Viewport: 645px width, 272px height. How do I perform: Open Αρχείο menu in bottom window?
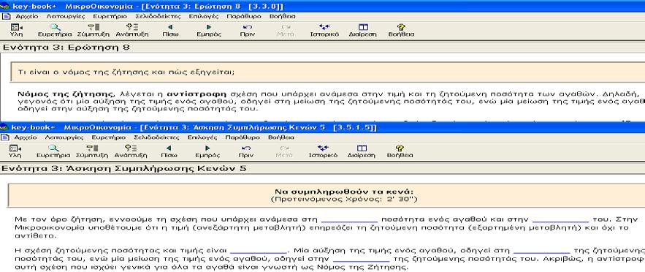pyautogui.click(x=26, y=137)
